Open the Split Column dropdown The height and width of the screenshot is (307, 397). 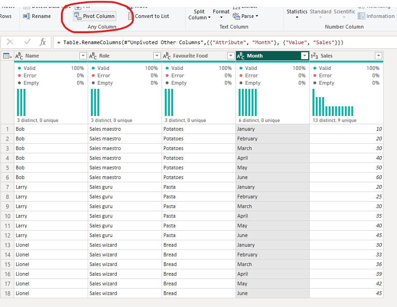(x=199, y=15)
